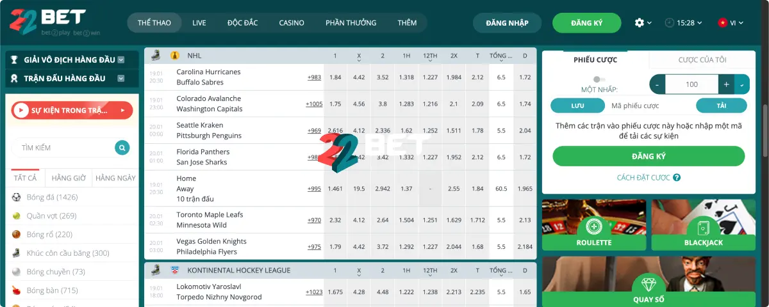Click the clock icon beside 15:28
Image resolution: width=769 pixels, height=307 pixels.
tap(670, 22)
